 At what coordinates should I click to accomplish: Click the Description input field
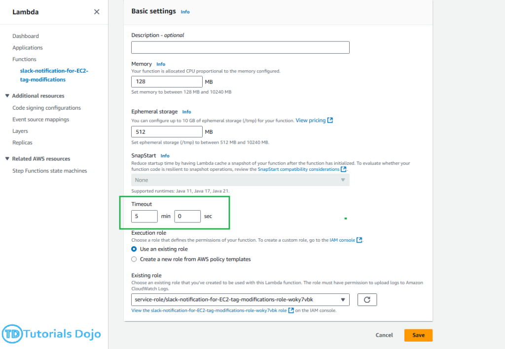(240, 47)
